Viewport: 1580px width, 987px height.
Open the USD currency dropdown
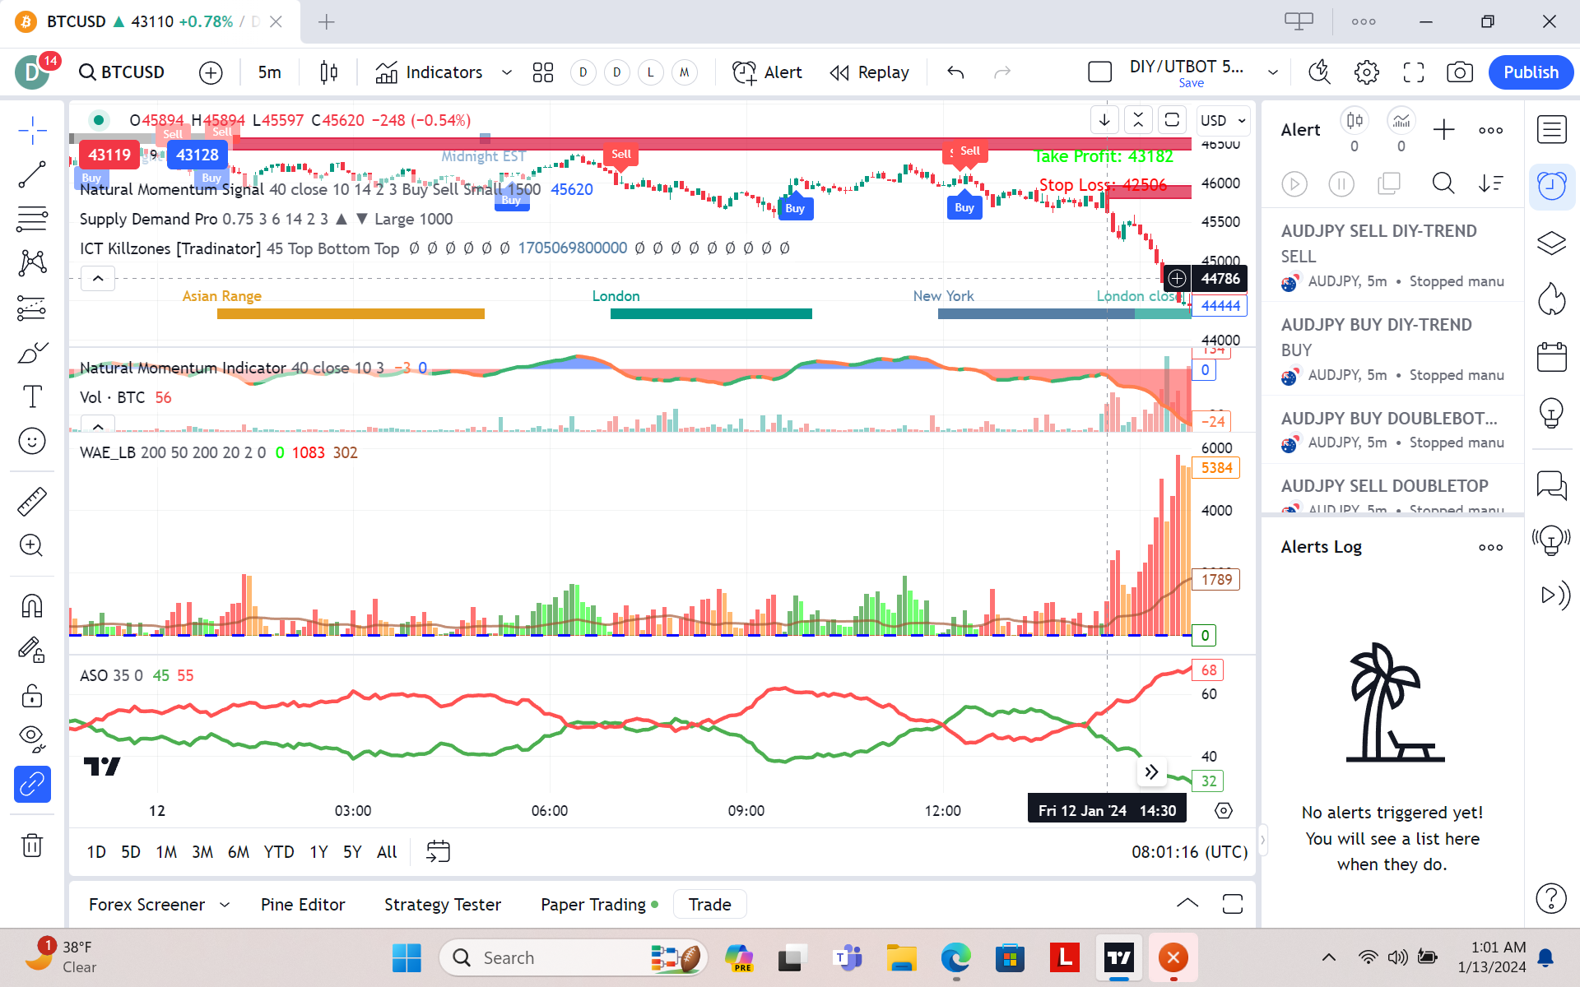[x=1224, y=120]
